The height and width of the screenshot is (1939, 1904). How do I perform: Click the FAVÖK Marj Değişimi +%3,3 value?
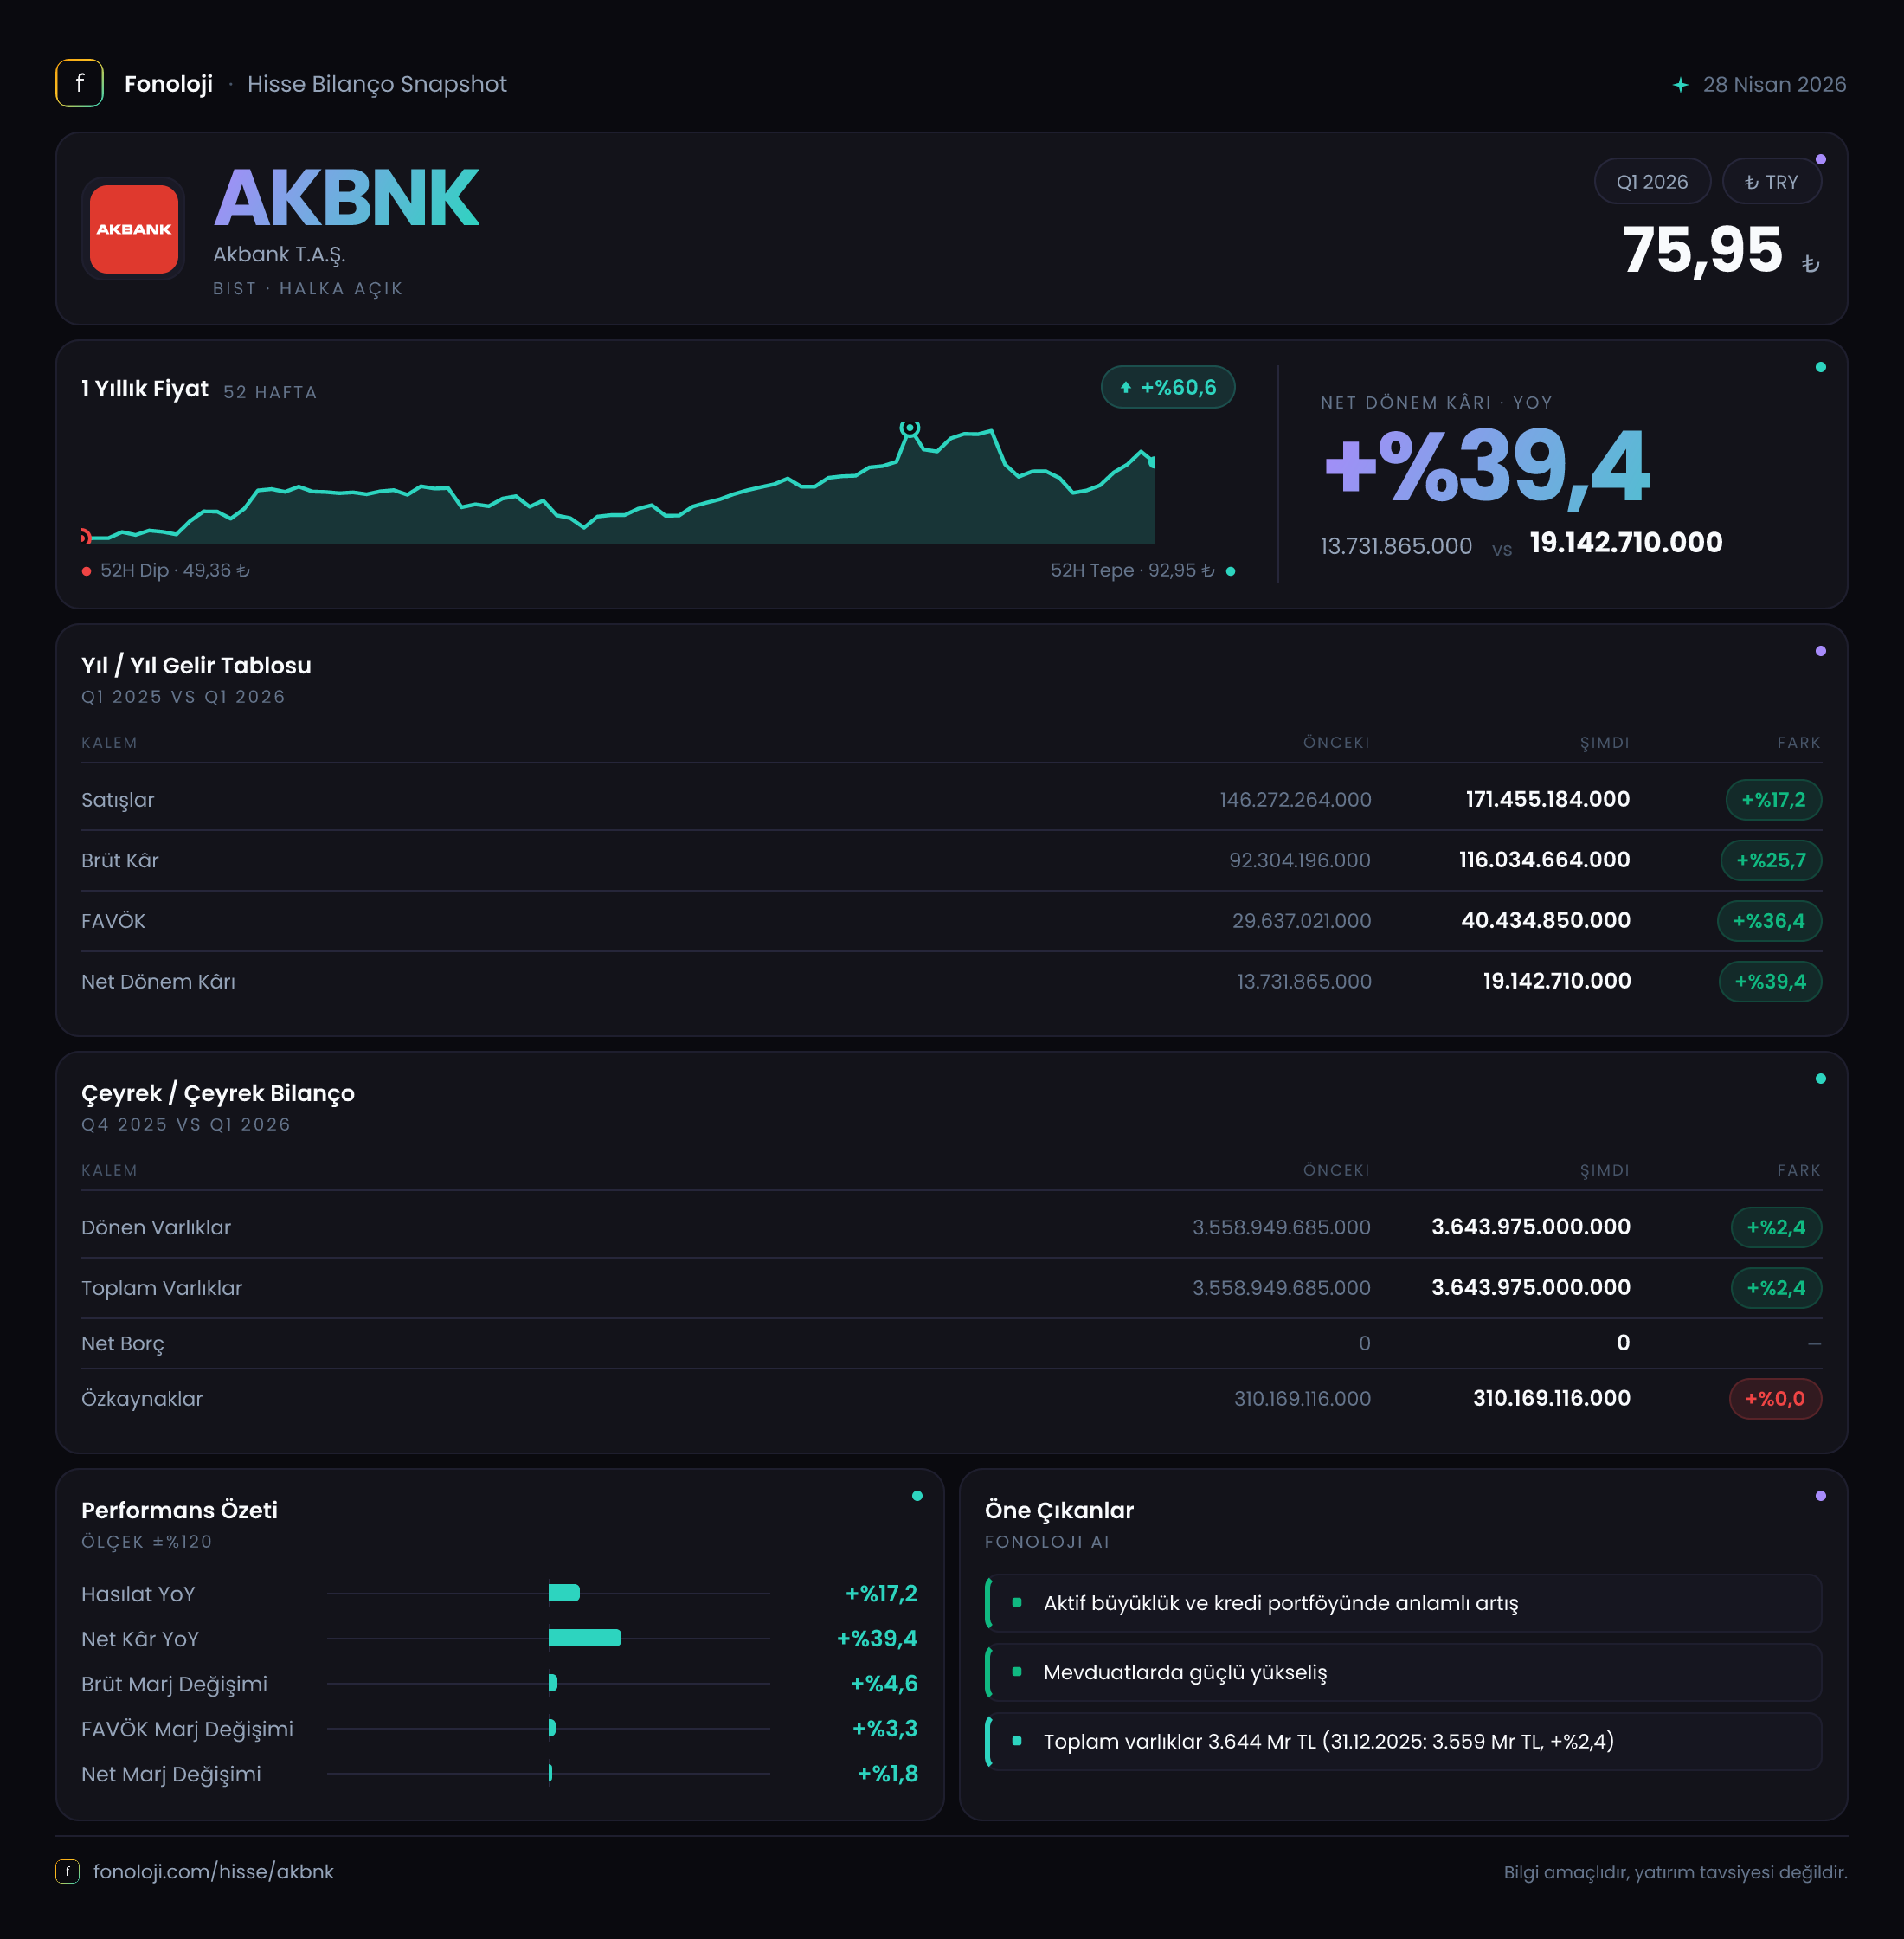click(885, 1728)
